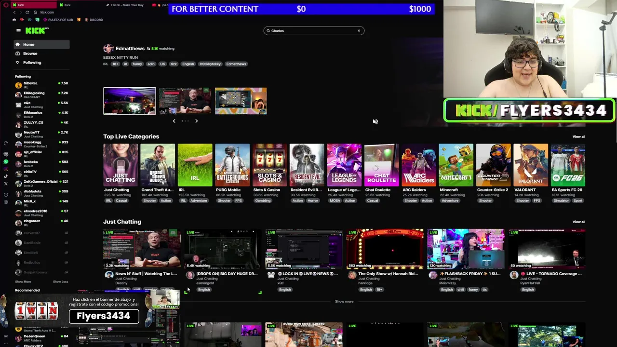
Task: Go to next featured carousel slide
Action: pyautogui.click(x=196, y=121)
